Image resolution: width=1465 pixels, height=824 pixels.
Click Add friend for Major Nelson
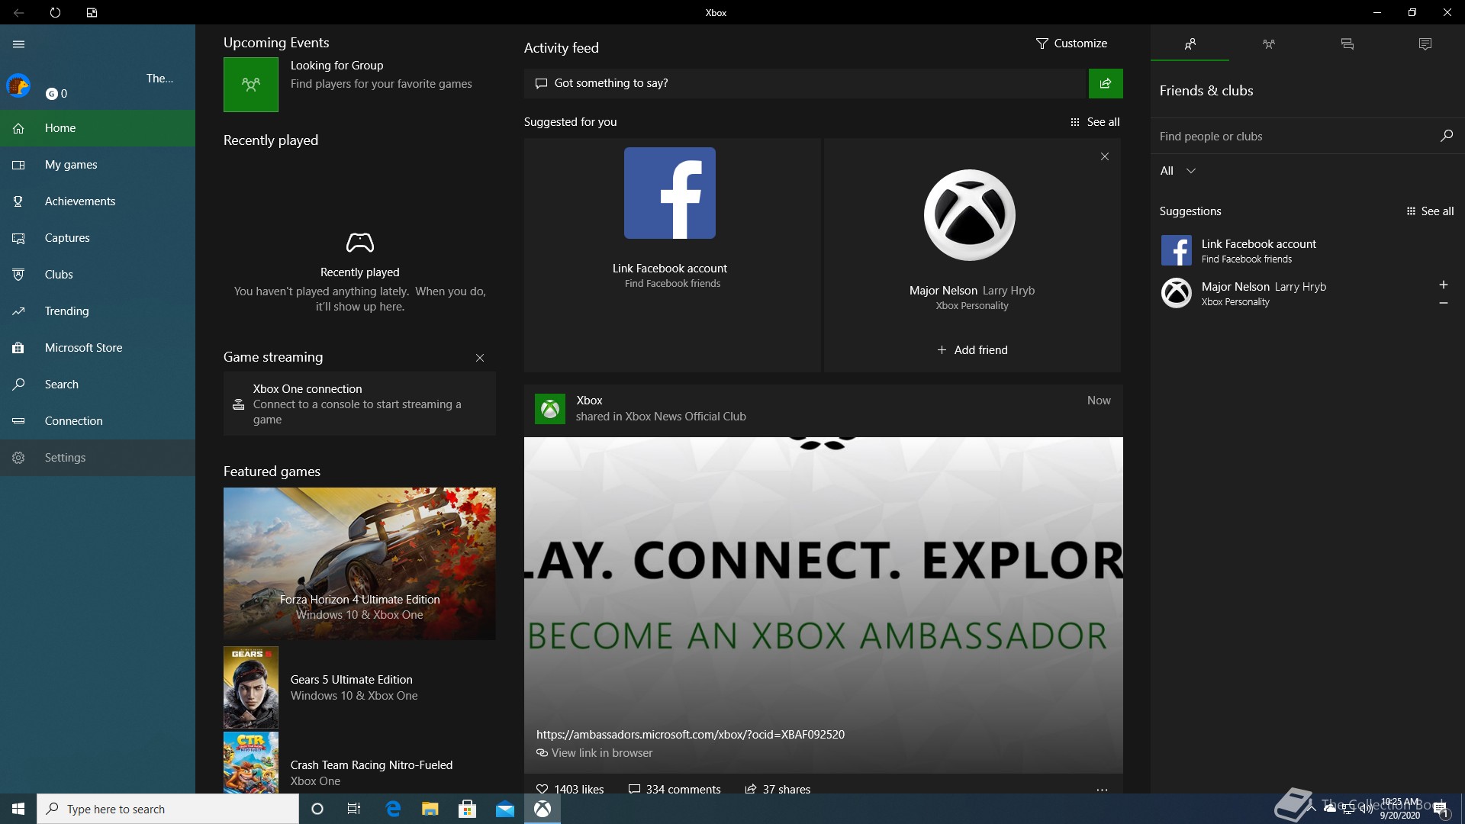(972, 350)
